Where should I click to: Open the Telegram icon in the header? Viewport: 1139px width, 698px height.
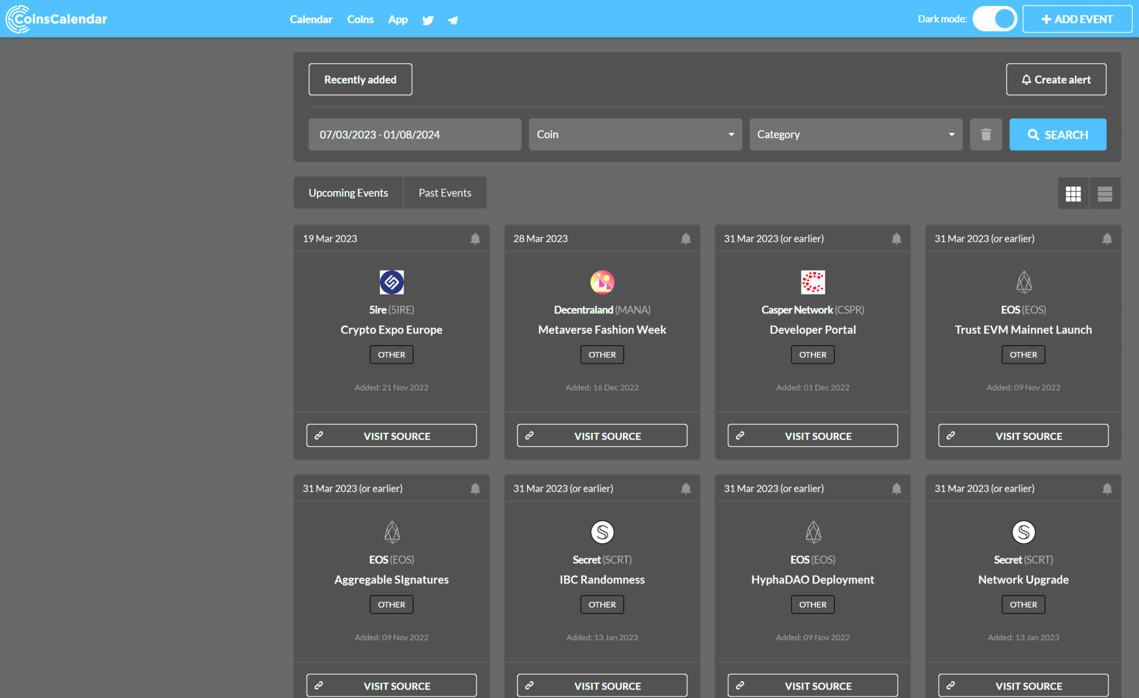(x=453, y=21)
